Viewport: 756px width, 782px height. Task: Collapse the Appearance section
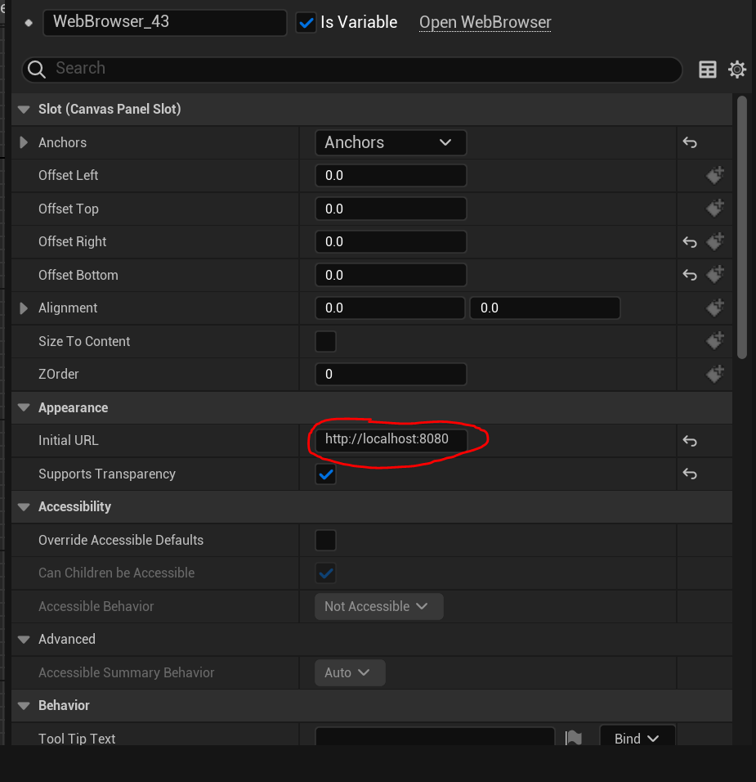(24, 407)
